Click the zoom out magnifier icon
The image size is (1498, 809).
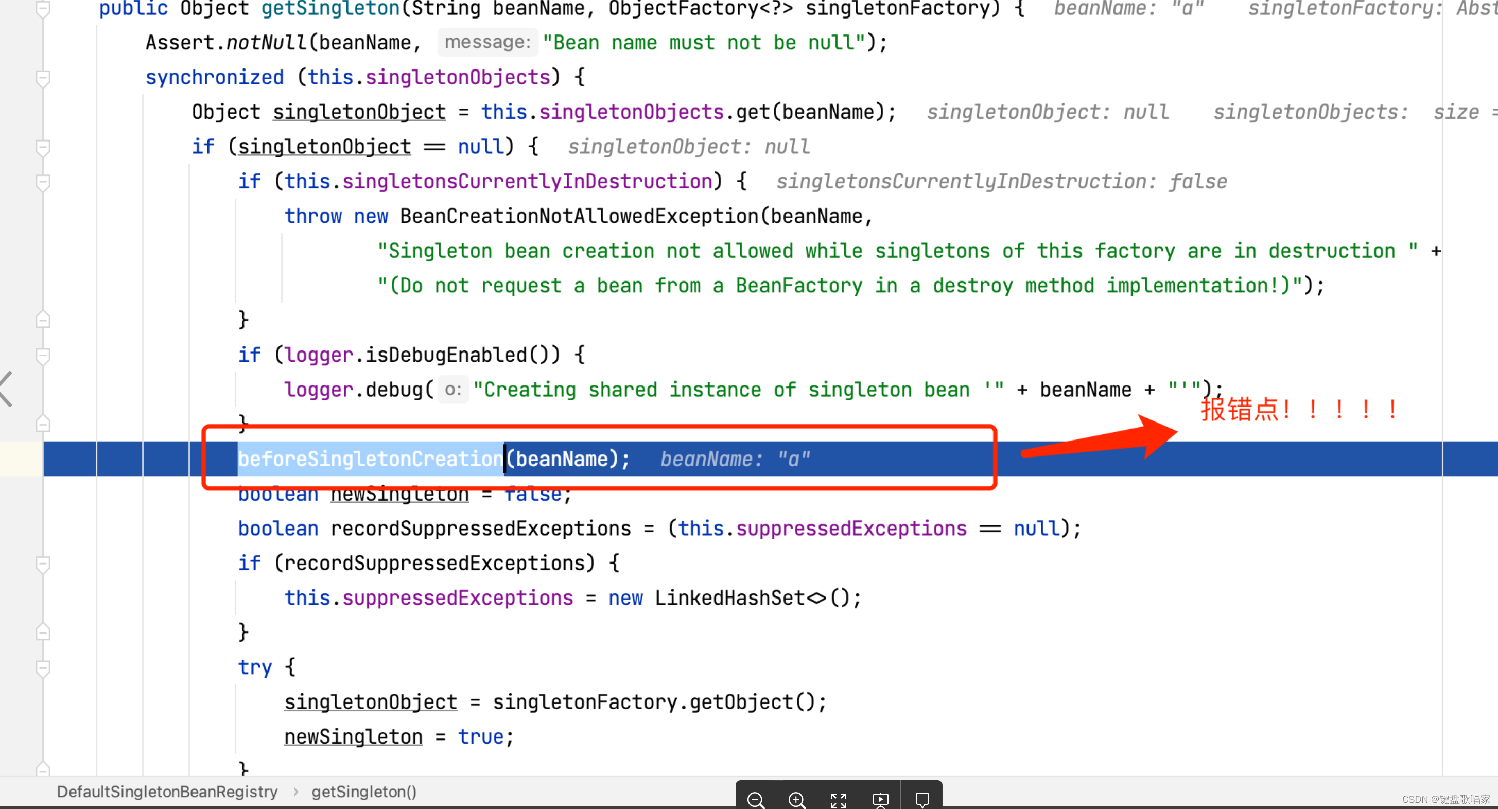pos(755,800)
